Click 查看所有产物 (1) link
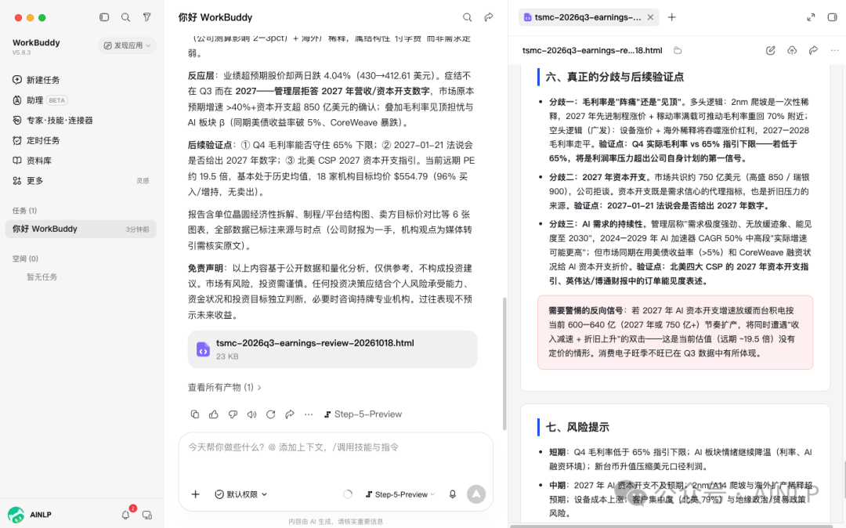This screenshot has height=528, width=846. point(225,387)
